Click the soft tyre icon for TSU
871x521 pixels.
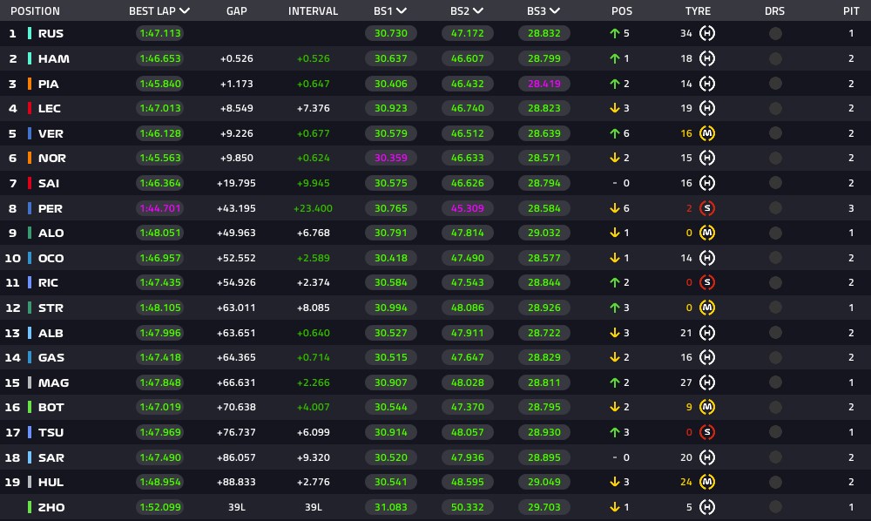706,432
